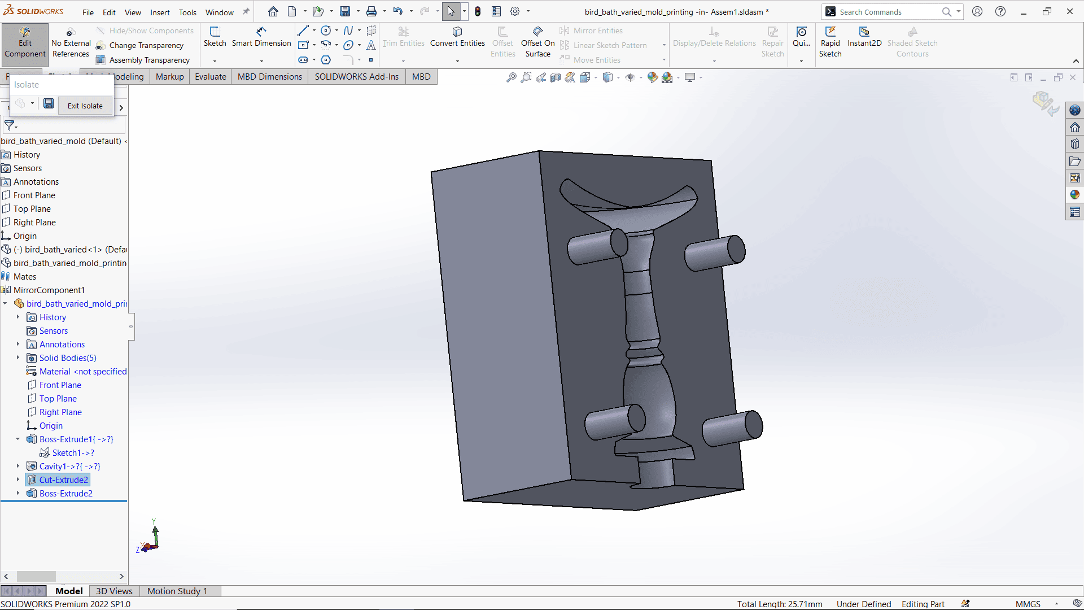The width and height of the screenshot is (1084, 610).
Task: Open SOLIDWORKS Add-Ins tab
Action: [357, 77]
